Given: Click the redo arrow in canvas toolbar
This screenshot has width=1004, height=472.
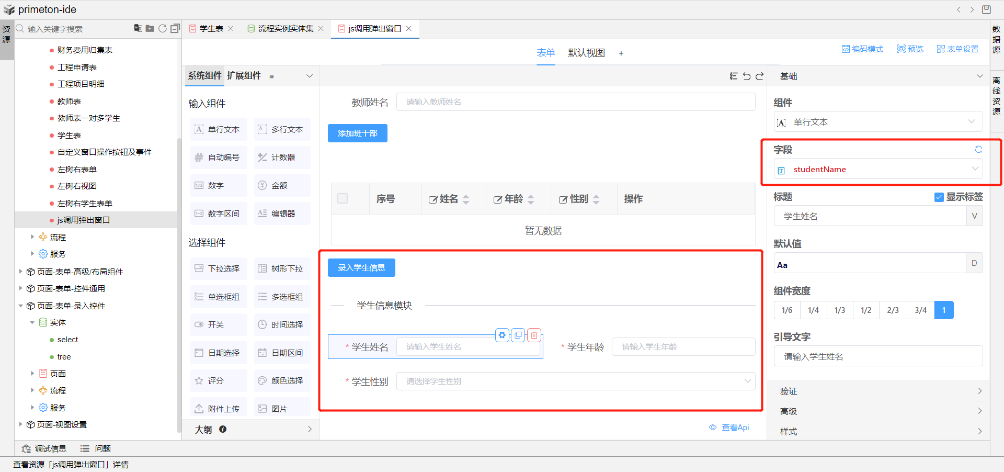Looking at the screenshot, I should [x=760, y=76].
